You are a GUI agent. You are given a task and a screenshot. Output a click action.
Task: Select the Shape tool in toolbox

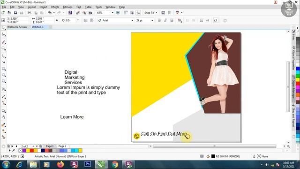(x=3, y=35)
